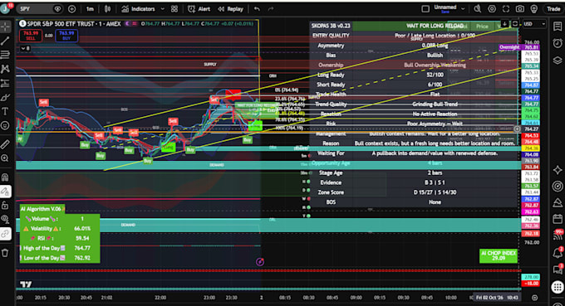Open the object tree layers panel
The image size is (565, 306).
pyautogui.click(x=558, y=60)
